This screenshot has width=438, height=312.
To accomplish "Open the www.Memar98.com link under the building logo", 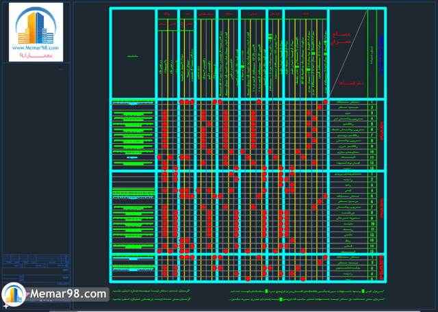I will coord(36,49).
